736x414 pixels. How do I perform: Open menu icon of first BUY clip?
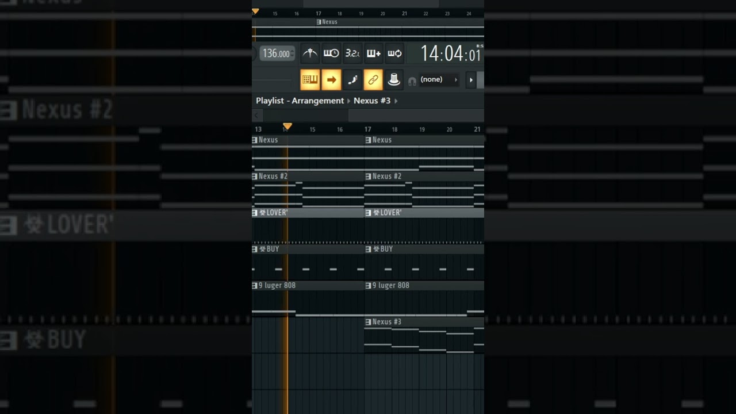click(x=255, y=249)
